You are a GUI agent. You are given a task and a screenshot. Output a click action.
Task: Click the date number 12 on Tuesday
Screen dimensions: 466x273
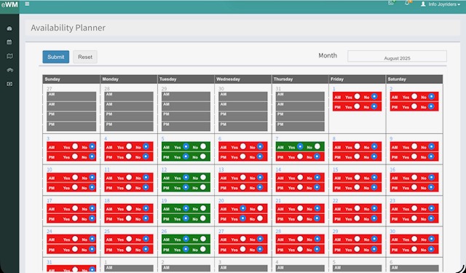coord(164,170)
